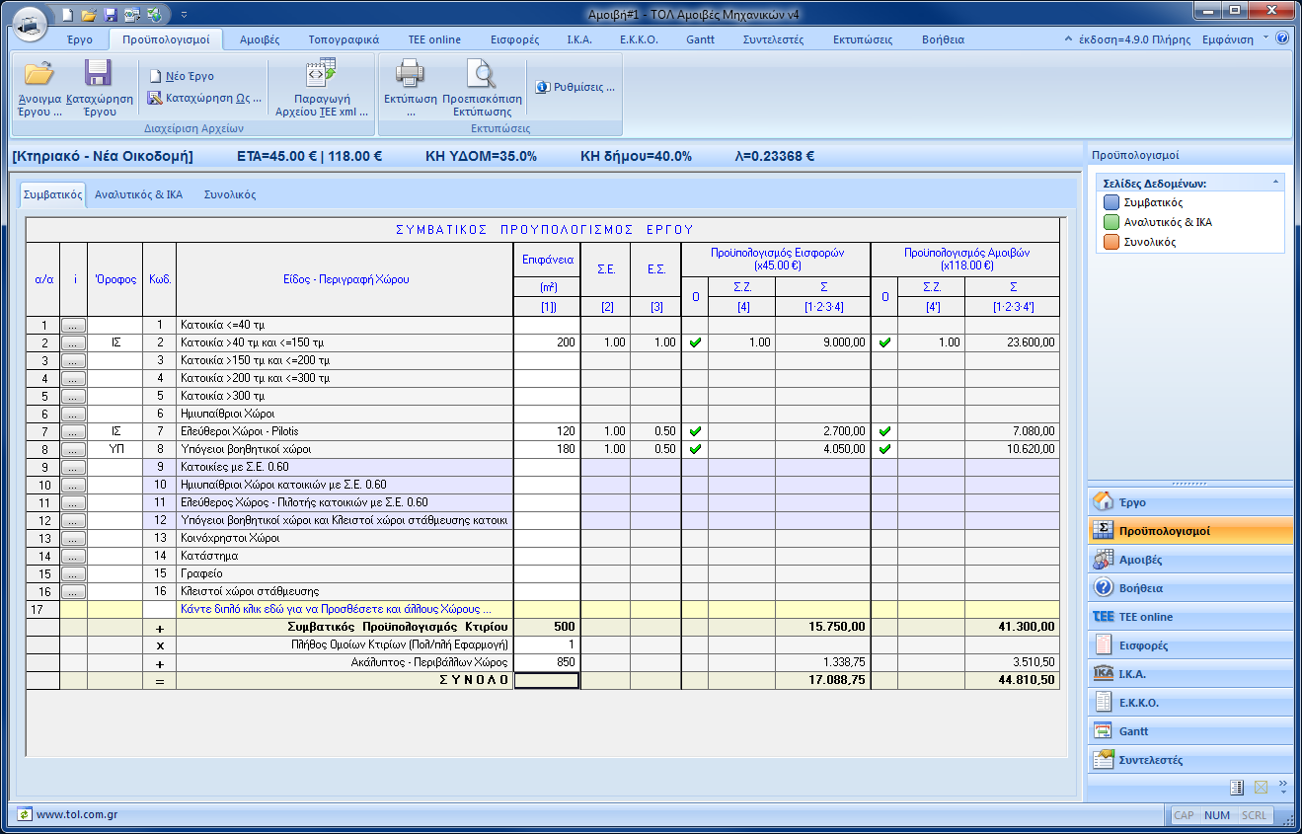Click the open folder quick-access icon
1302x834 pixels.
pyautogui.click(x=89, y=15)
